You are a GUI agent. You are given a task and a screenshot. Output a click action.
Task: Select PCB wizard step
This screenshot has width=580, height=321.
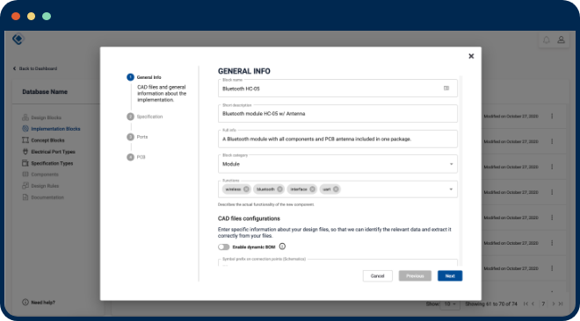coord(136,157)
